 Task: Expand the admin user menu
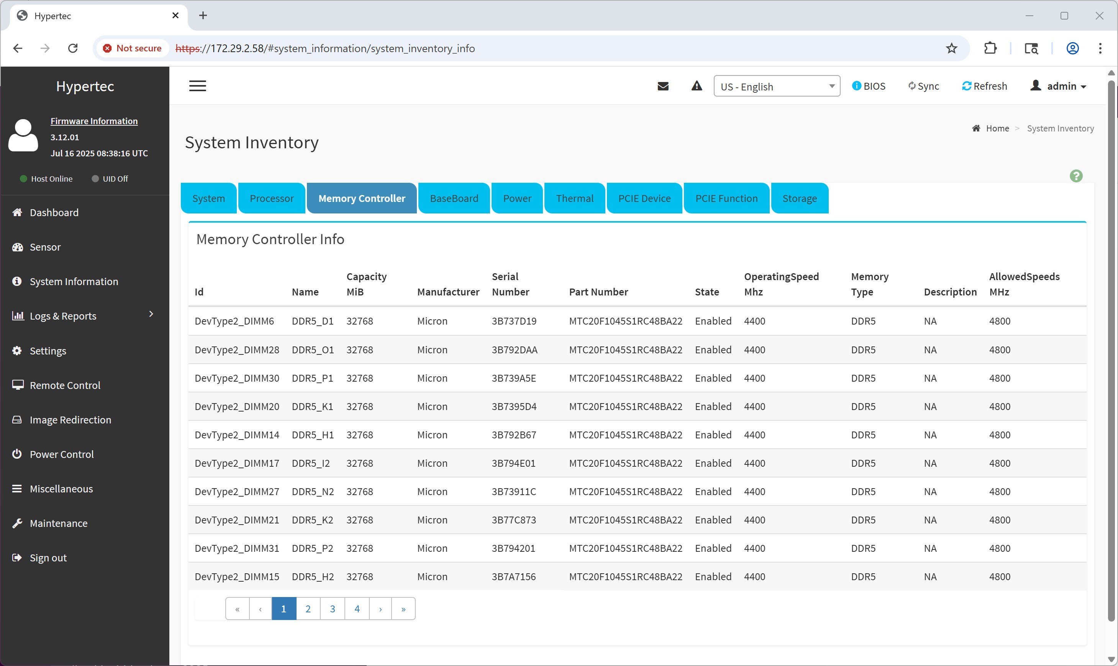pyautogui.click(x=1058, y=86)
